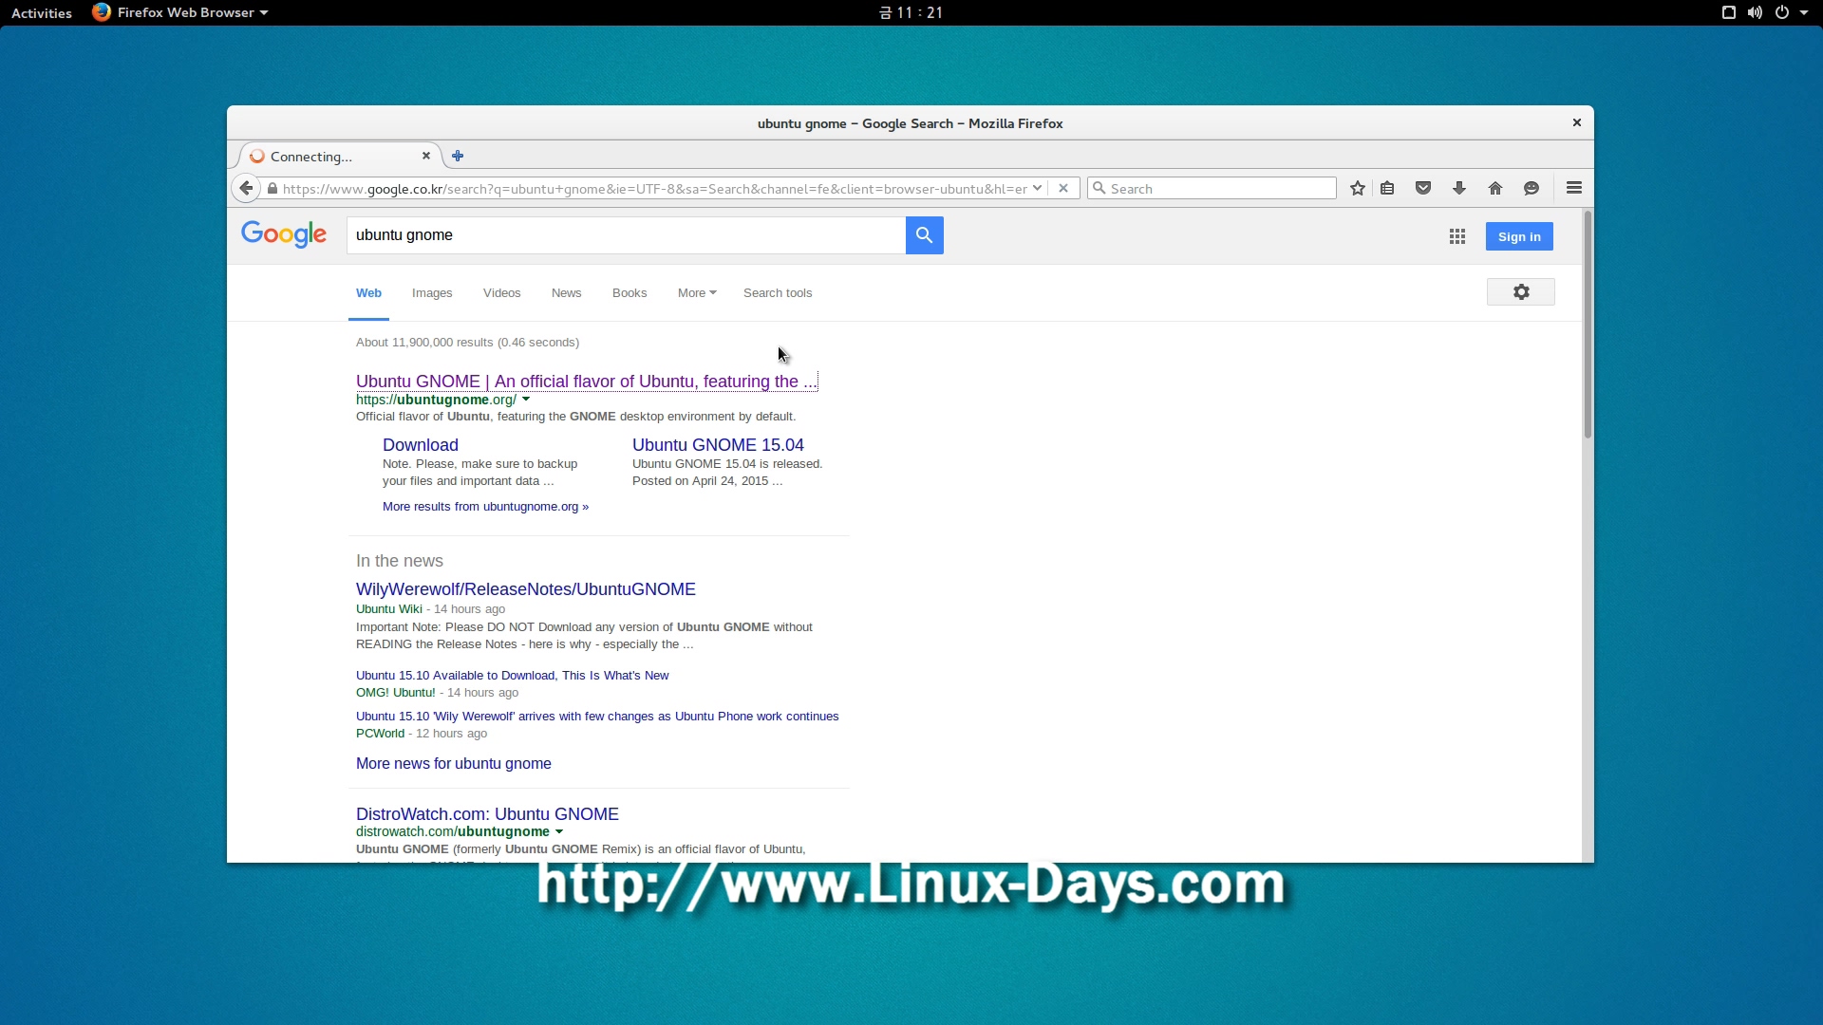Click the 'In the news' heading
The width and height of the screenshot is (1823, 1025).
[400, 560]
